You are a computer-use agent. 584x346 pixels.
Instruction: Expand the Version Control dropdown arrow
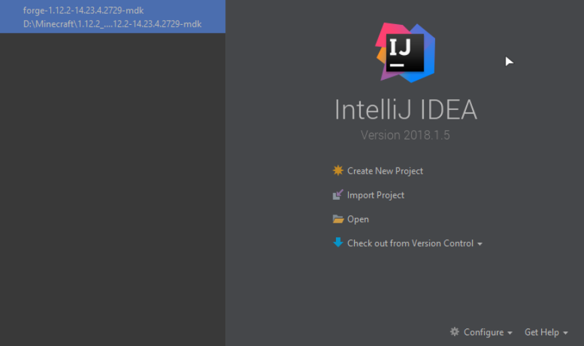(480, 244)
